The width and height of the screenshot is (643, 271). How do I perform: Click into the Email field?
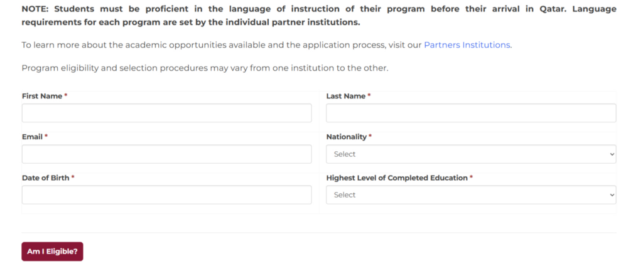pyautogui.click(x=166, y=154)
